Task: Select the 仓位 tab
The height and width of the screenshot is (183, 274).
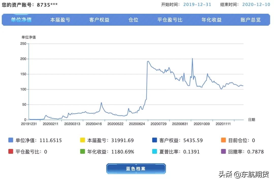Action: click(x=133, y=20)
